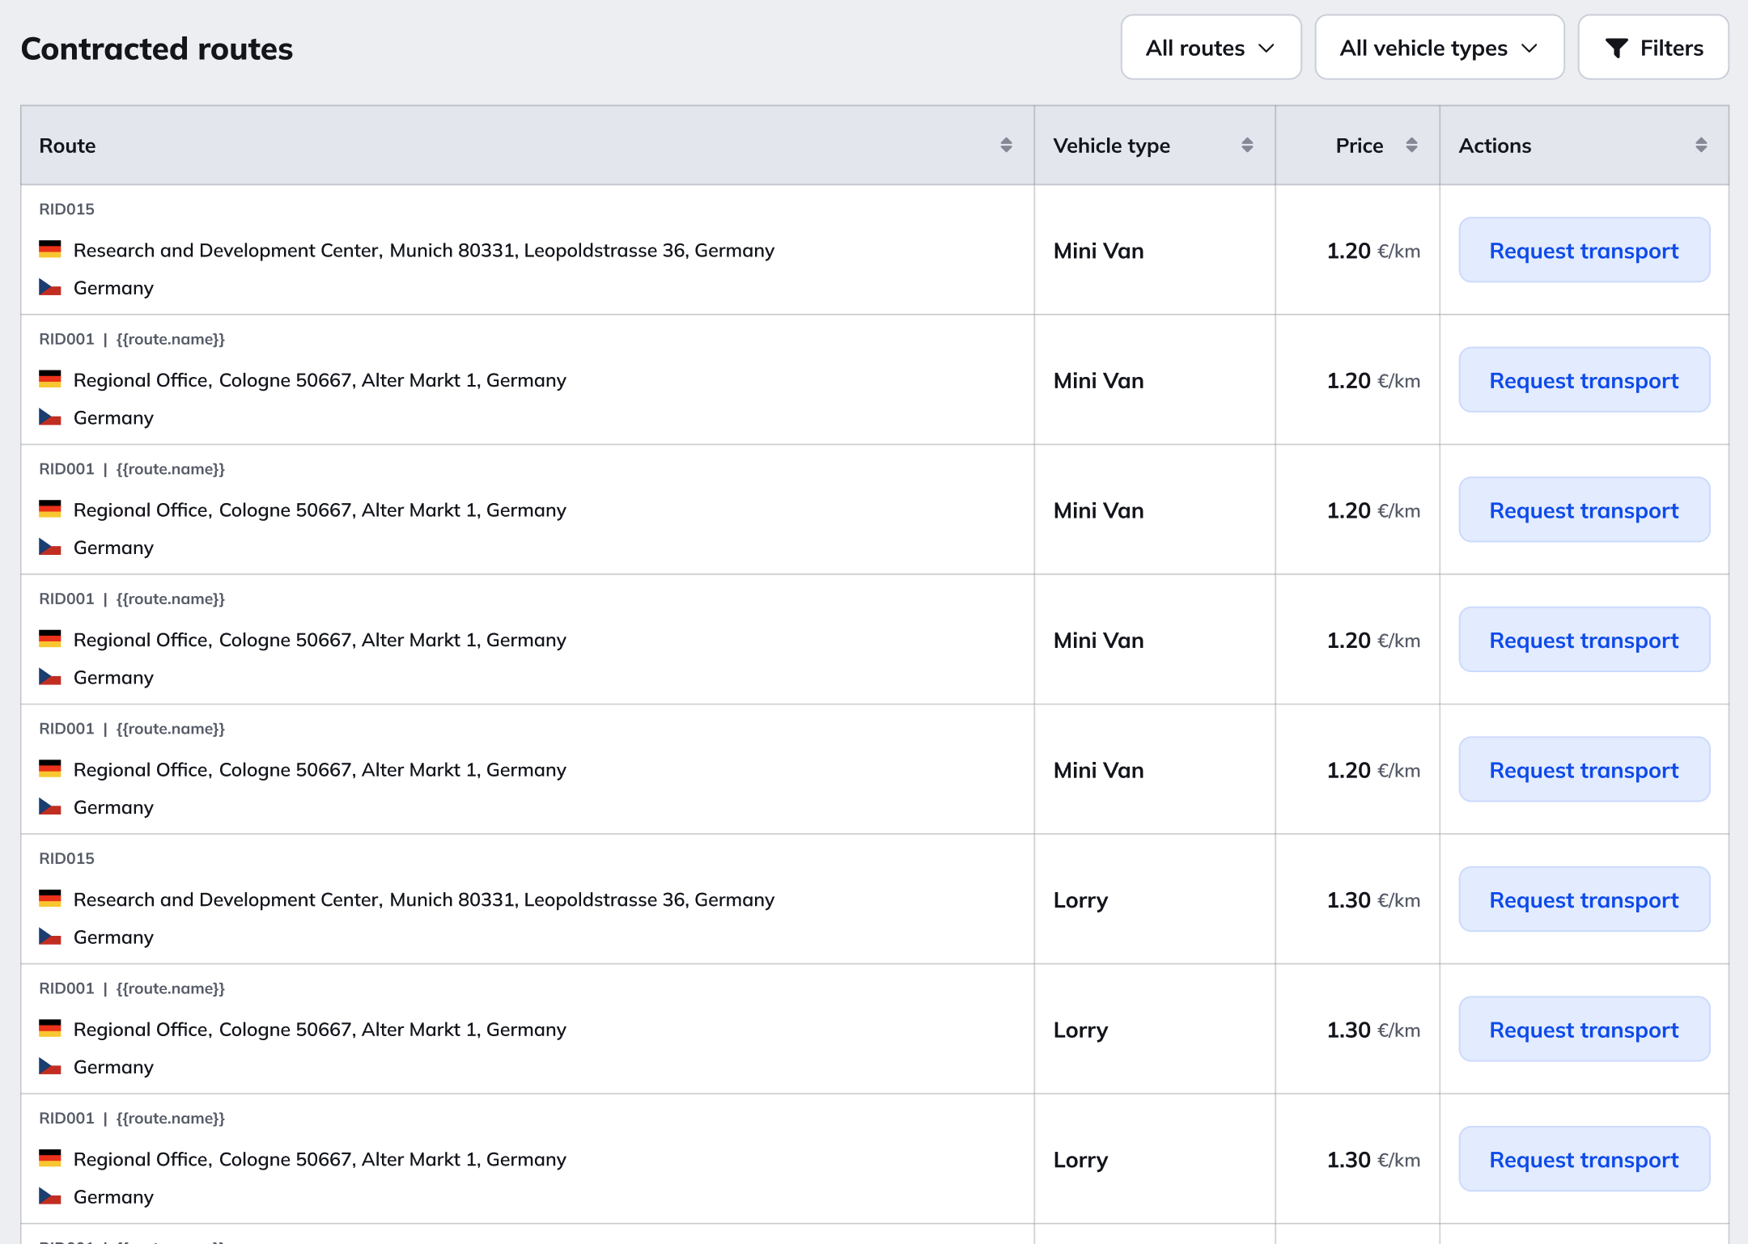Image resolution: width=1748 pixels, height=1244 pixels.
Task: Click the Route column header
Action: pos(68,146)
